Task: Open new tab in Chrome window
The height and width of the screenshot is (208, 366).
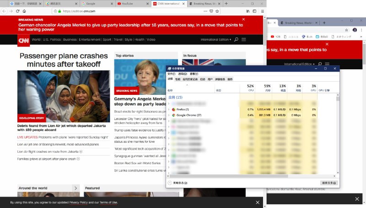Action: click(x=324, y=23)
